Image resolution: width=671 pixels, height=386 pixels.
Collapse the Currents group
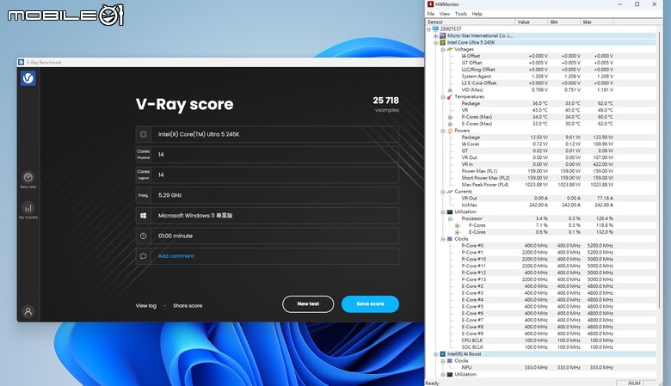coord(443,192)
